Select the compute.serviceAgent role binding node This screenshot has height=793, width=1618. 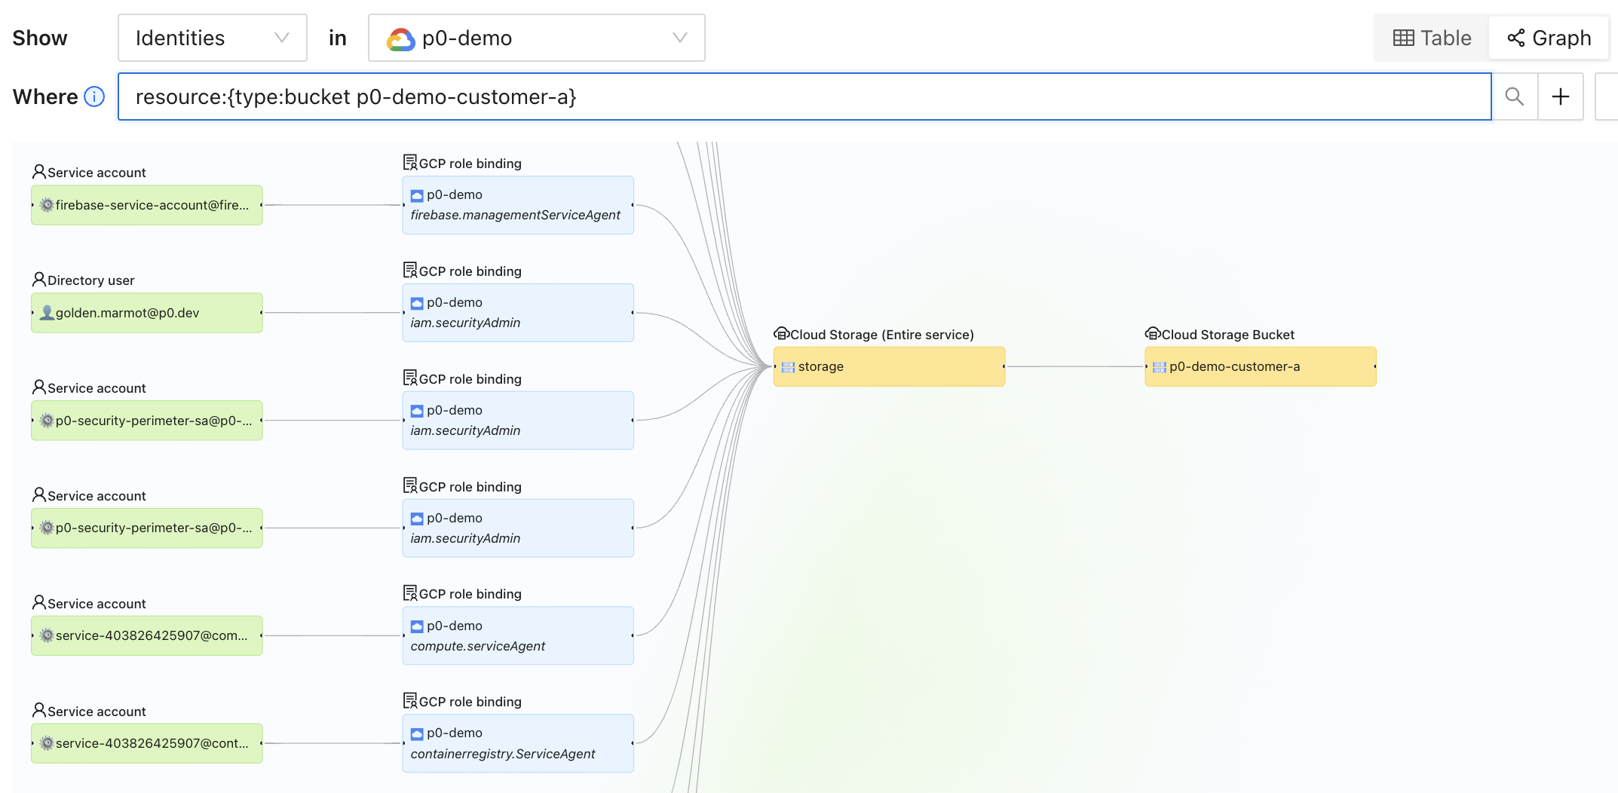517,635
